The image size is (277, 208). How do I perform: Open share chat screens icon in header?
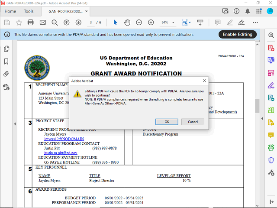tap(225, 11)
